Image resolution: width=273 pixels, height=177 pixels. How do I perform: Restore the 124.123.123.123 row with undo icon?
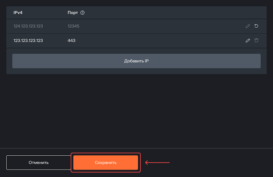256,26
